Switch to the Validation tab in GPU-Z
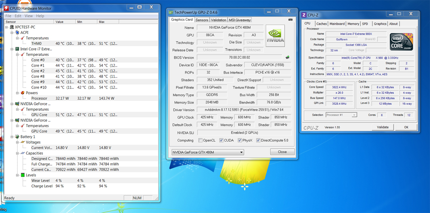Viewport: 430px width, 213px height. tap(218, 20)
